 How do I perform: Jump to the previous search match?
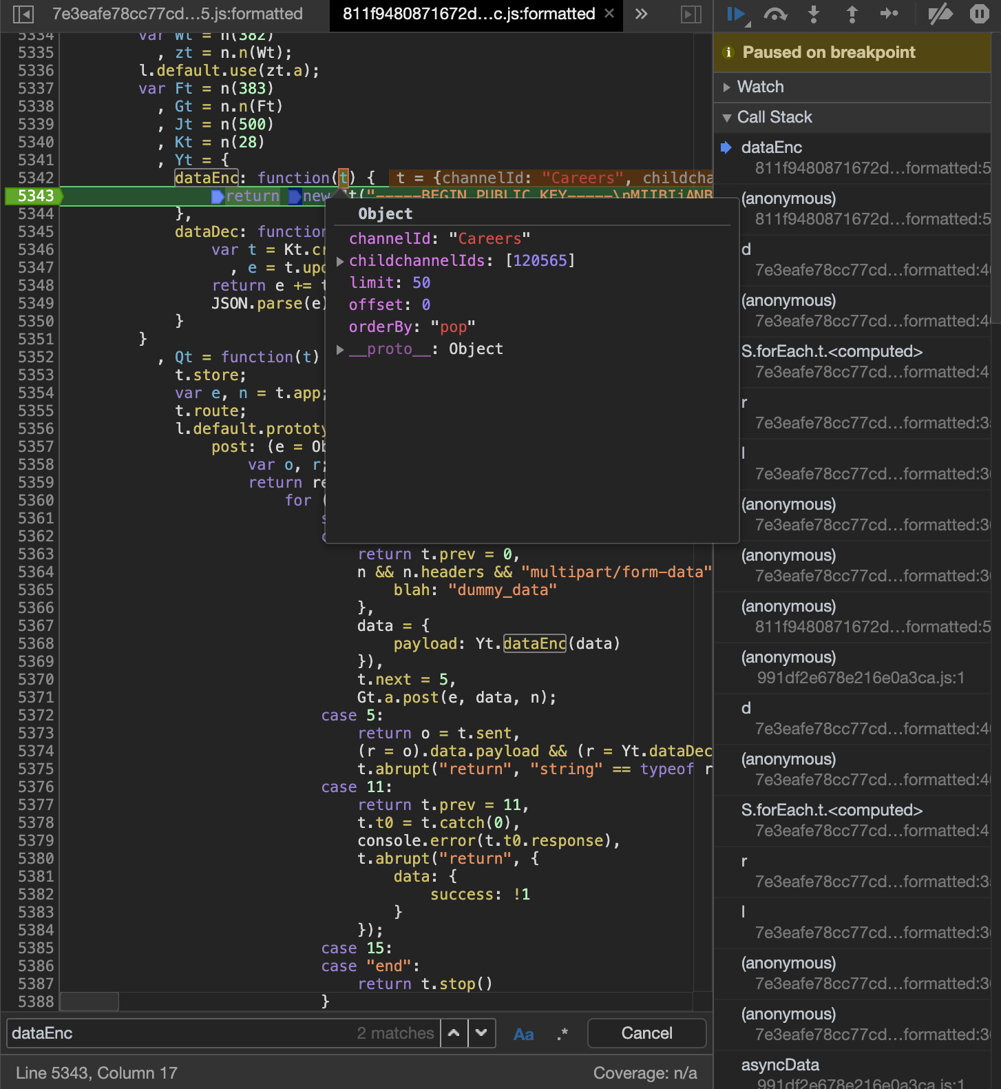click(x=454, y=1033)
